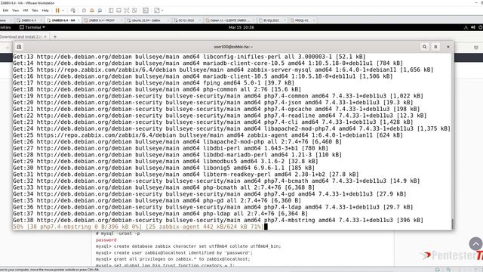Pause the running virtual machine
483x272 pixels.
pos(57,10)
